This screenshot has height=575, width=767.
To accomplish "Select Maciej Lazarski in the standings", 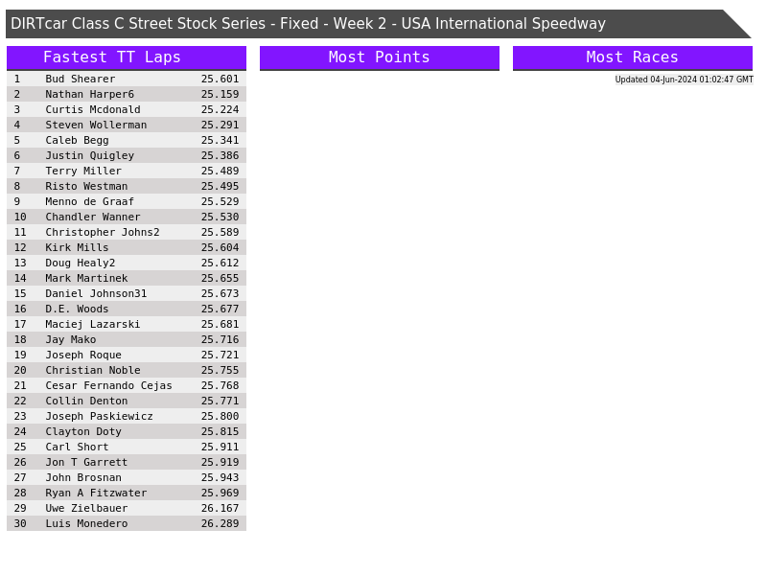I will tap(92, 324).
